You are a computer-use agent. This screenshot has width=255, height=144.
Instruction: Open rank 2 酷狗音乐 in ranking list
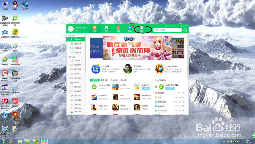[x=170, y=93]
